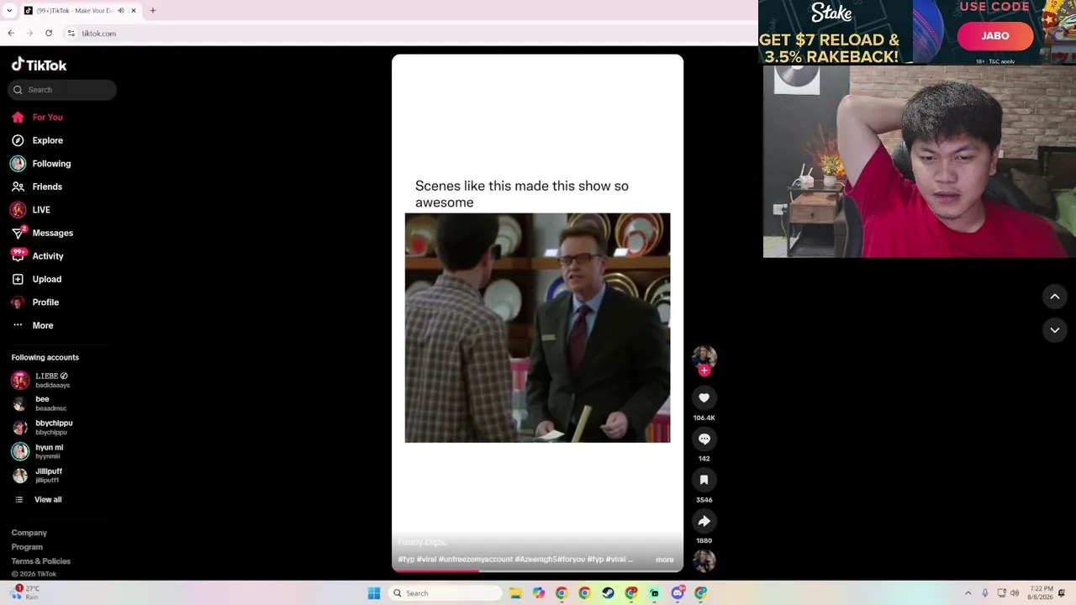Expand the Program footer section
This screenshot has width=1076, height=605.
coord(27,547)
